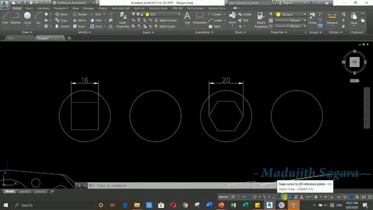Click the Match Properties tool

(261, 20)
